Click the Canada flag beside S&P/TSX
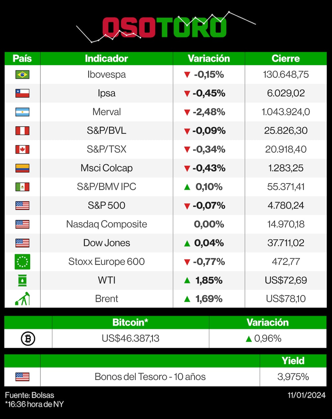 22,149
